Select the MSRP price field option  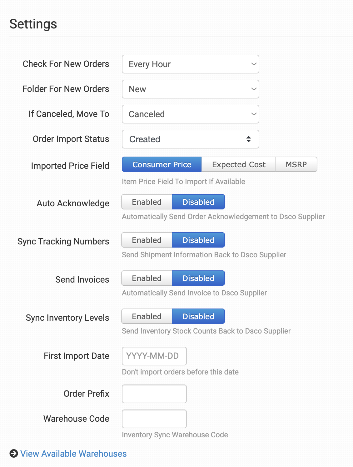[296, 164]
